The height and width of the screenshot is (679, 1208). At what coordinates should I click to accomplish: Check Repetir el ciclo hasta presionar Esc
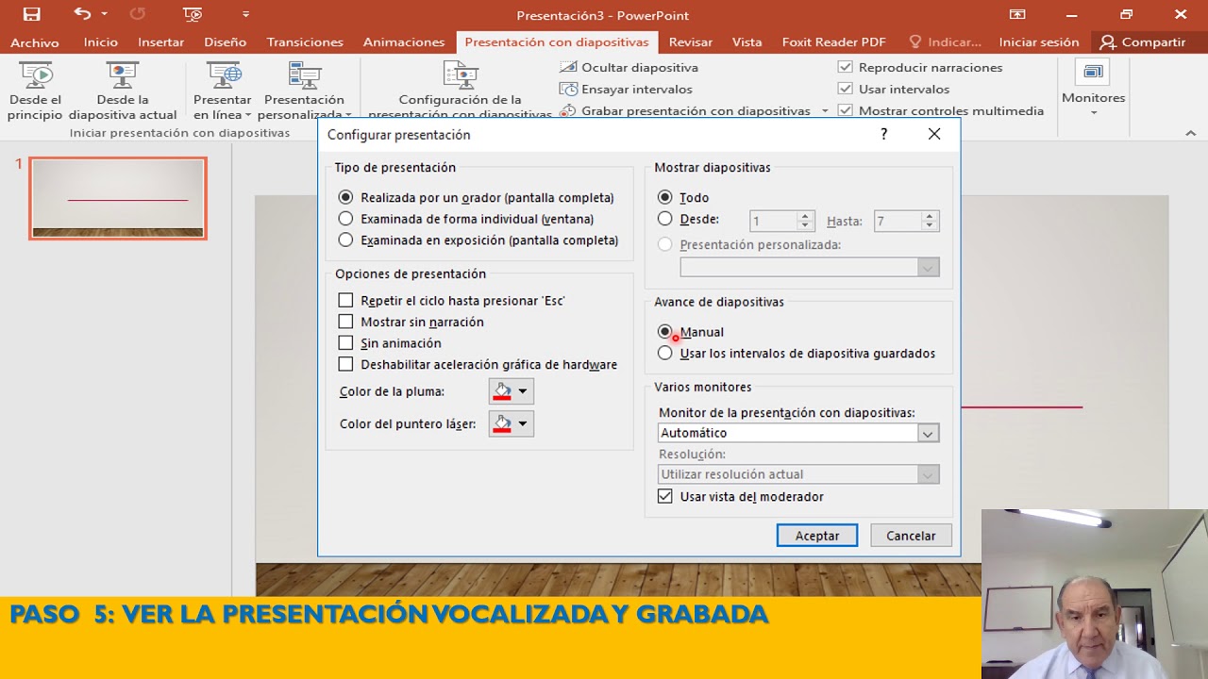[x=345, y=300]
